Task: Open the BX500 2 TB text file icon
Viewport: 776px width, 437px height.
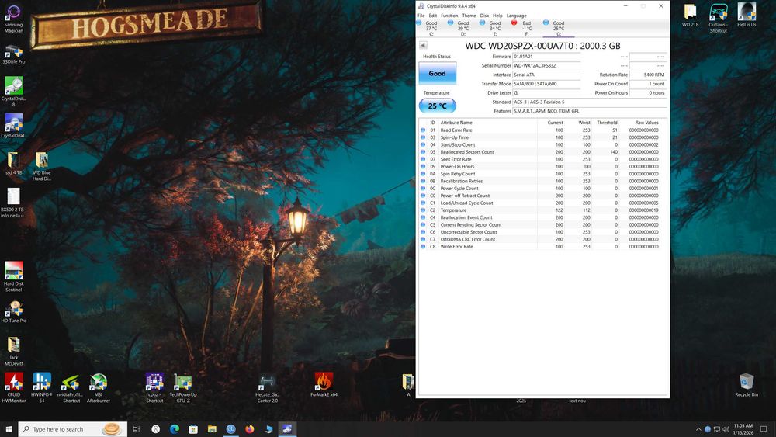Action: tap(13, 203)
